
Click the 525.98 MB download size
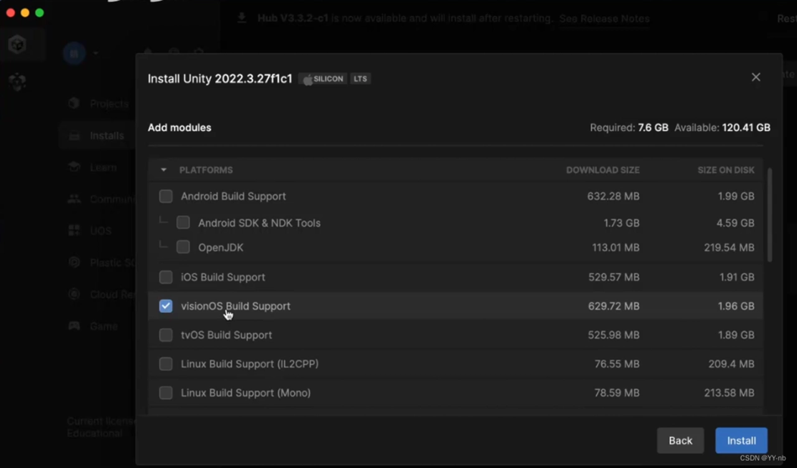[x=614, y=335]
